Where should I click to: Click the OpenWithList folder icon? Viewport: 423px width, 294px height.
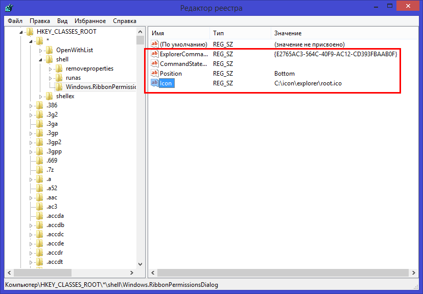tap(50, 50)
